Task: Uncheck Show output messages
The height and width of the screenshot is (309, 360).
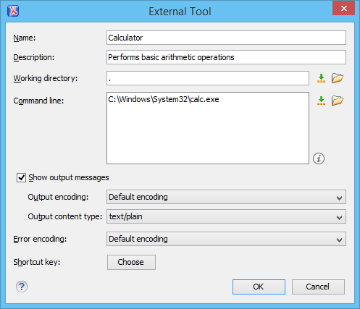Action: (21, 177)
